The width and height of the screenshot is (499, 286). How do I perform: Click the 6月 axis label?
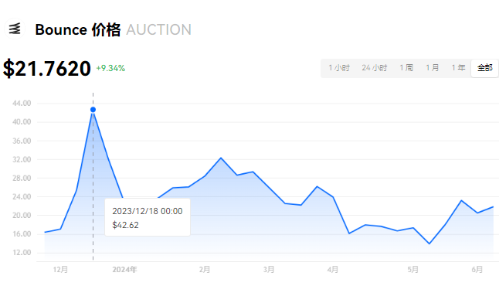pos(477,270)
